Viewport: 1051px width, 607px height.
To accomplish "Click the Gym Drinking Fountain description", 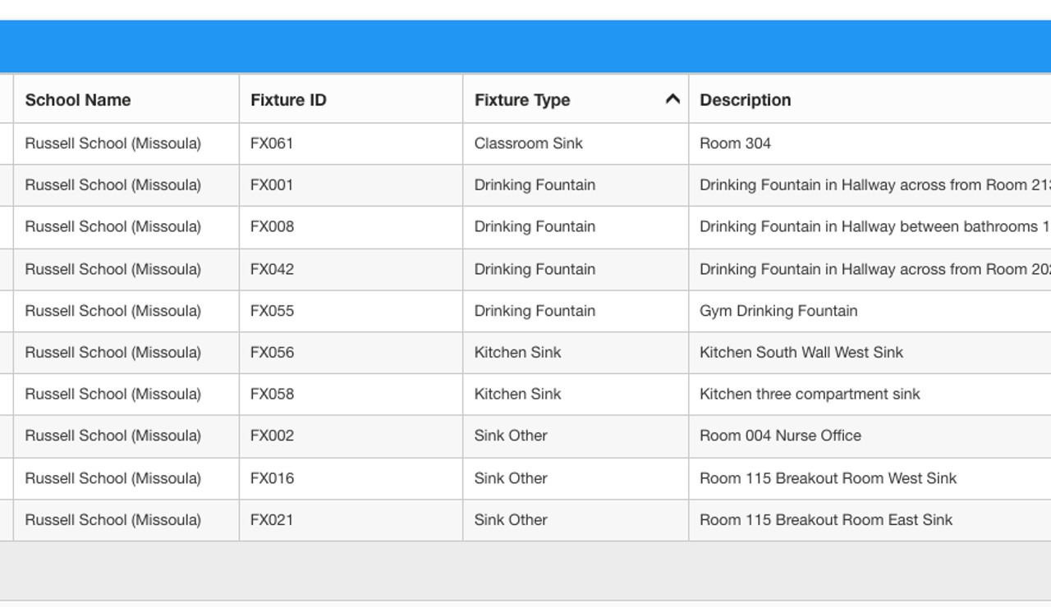I will click(x=778, y=311).
